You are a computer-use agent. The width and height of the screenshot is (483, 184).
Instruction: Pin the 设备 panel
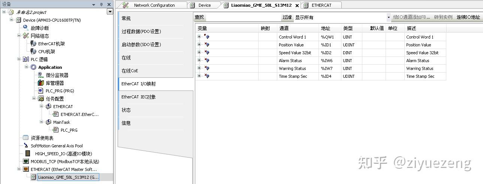(101, 4)
